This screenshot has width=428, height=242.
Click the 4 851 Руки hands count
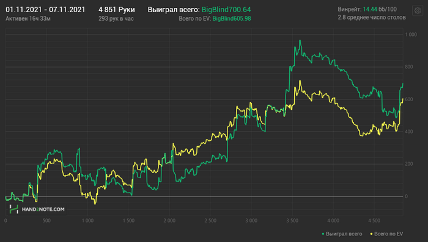(x=117, y=10)
